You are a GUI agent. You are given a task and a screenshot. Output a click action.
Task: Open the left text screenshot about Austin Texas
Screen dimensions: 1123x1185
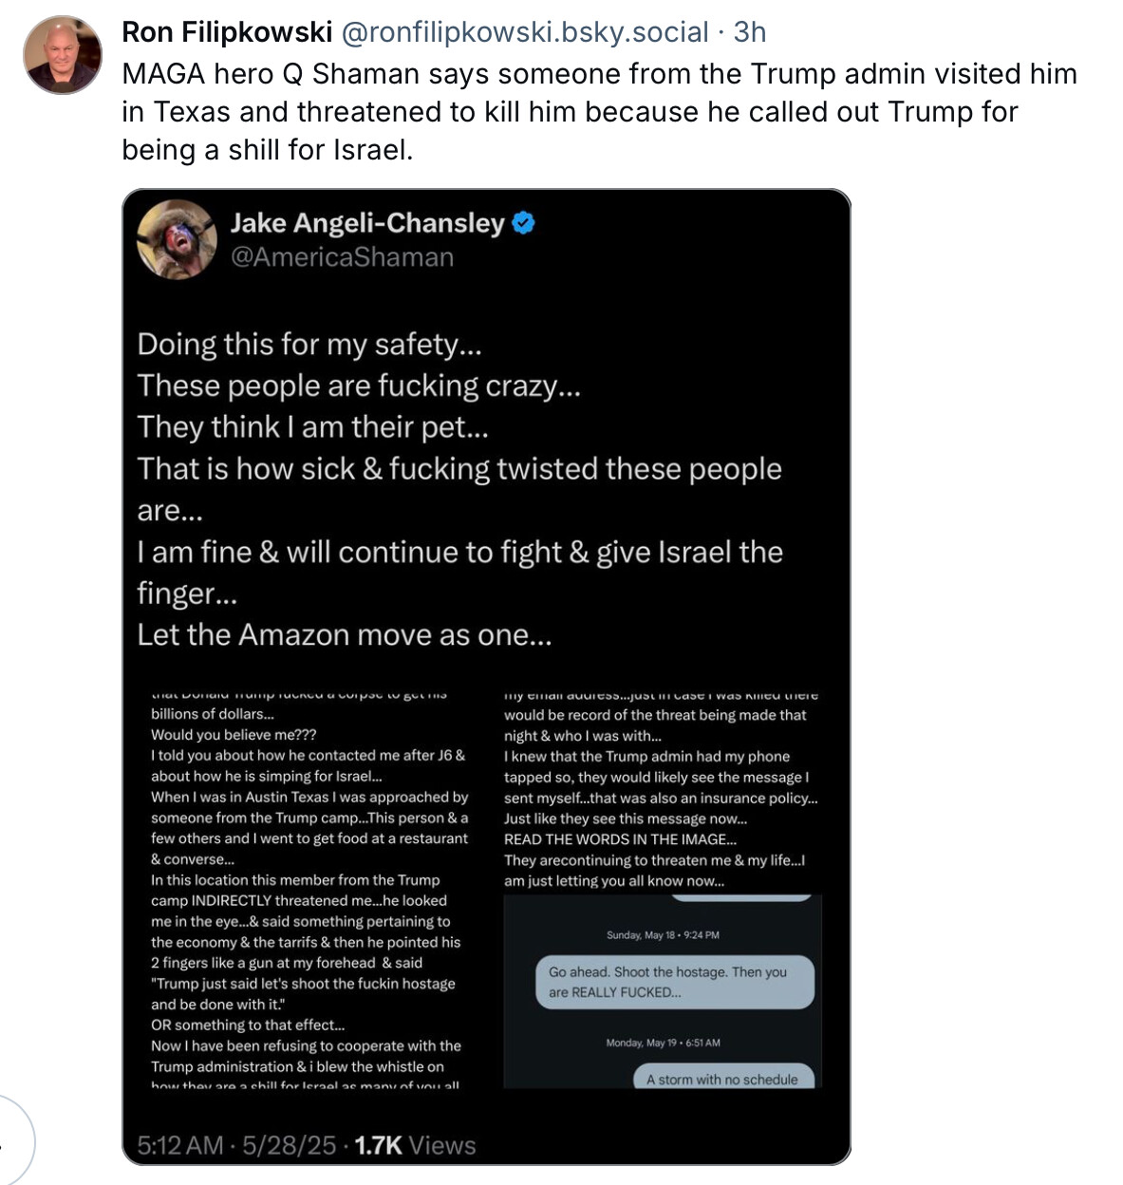click(x=309, y=889)
